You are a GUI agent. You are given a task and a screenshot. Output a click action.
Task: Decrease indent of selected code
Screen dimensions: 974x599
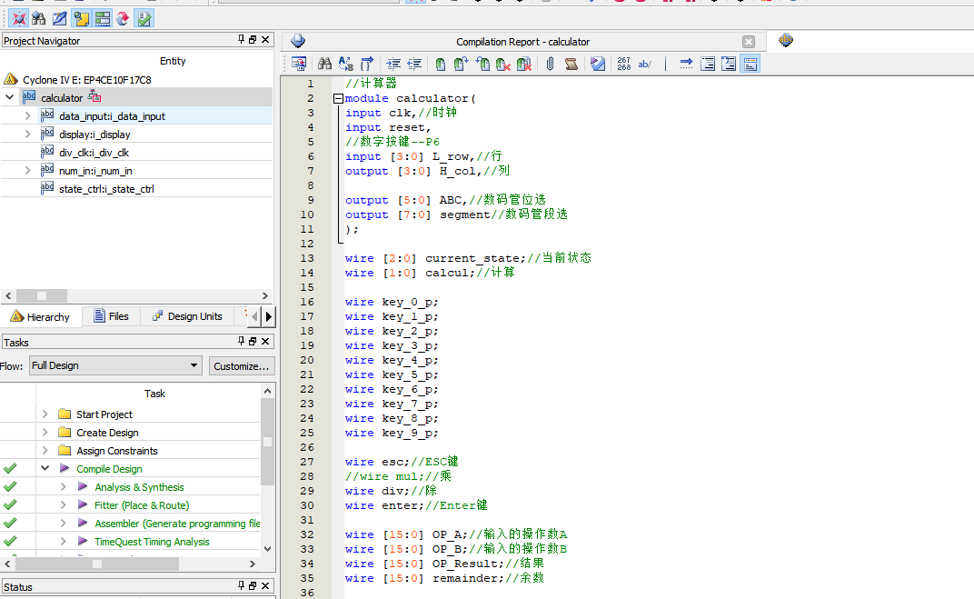(x=414, y=64)
